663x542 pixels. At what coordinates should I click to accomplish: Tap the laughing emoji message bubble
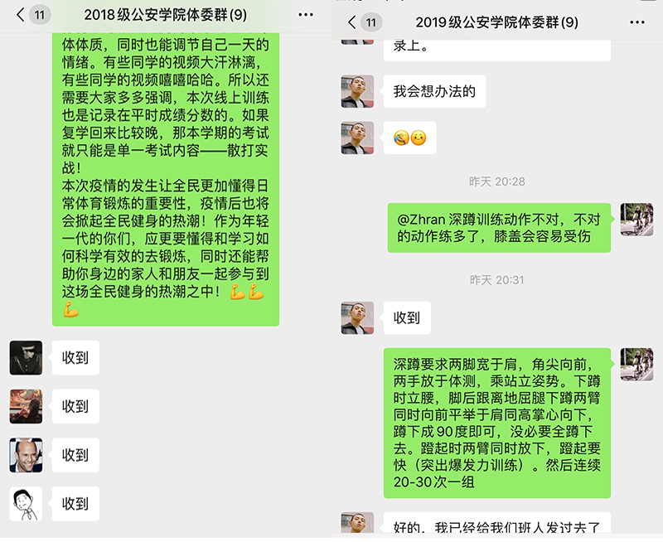tap(409, 138)
